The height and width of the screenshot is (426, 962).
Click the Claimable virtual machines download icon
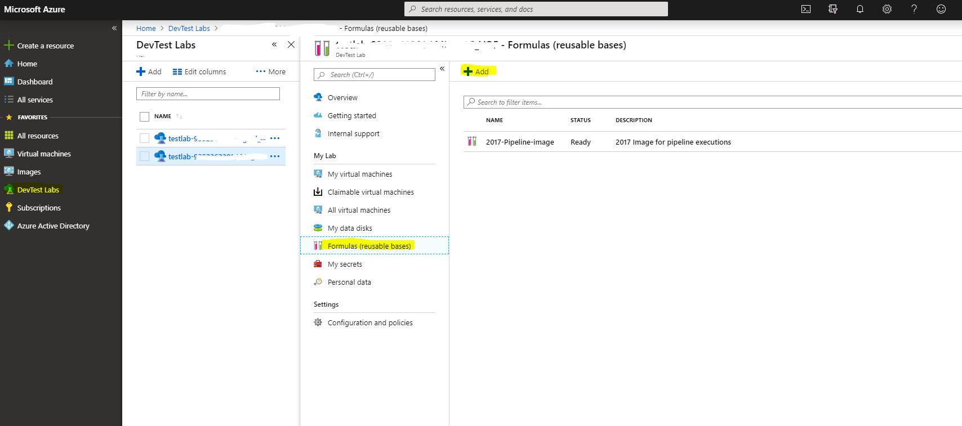tap(318, 192)
